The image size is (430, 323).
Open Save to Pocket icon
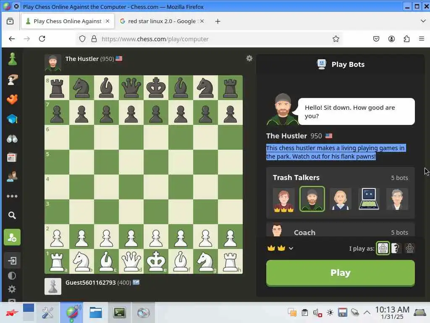point(376,39)
